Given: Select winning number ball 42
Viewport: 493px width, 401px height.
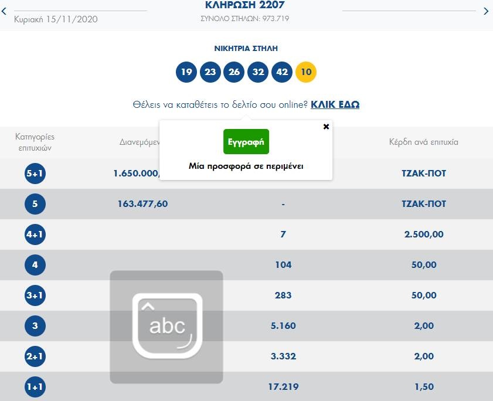Looking at the screenshot, I should click(x=283, y=73).
